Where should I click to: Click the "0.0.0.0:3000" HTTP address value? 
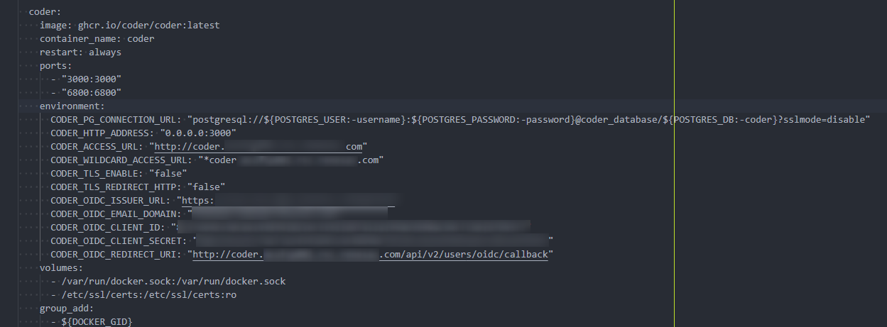[198, 133]
